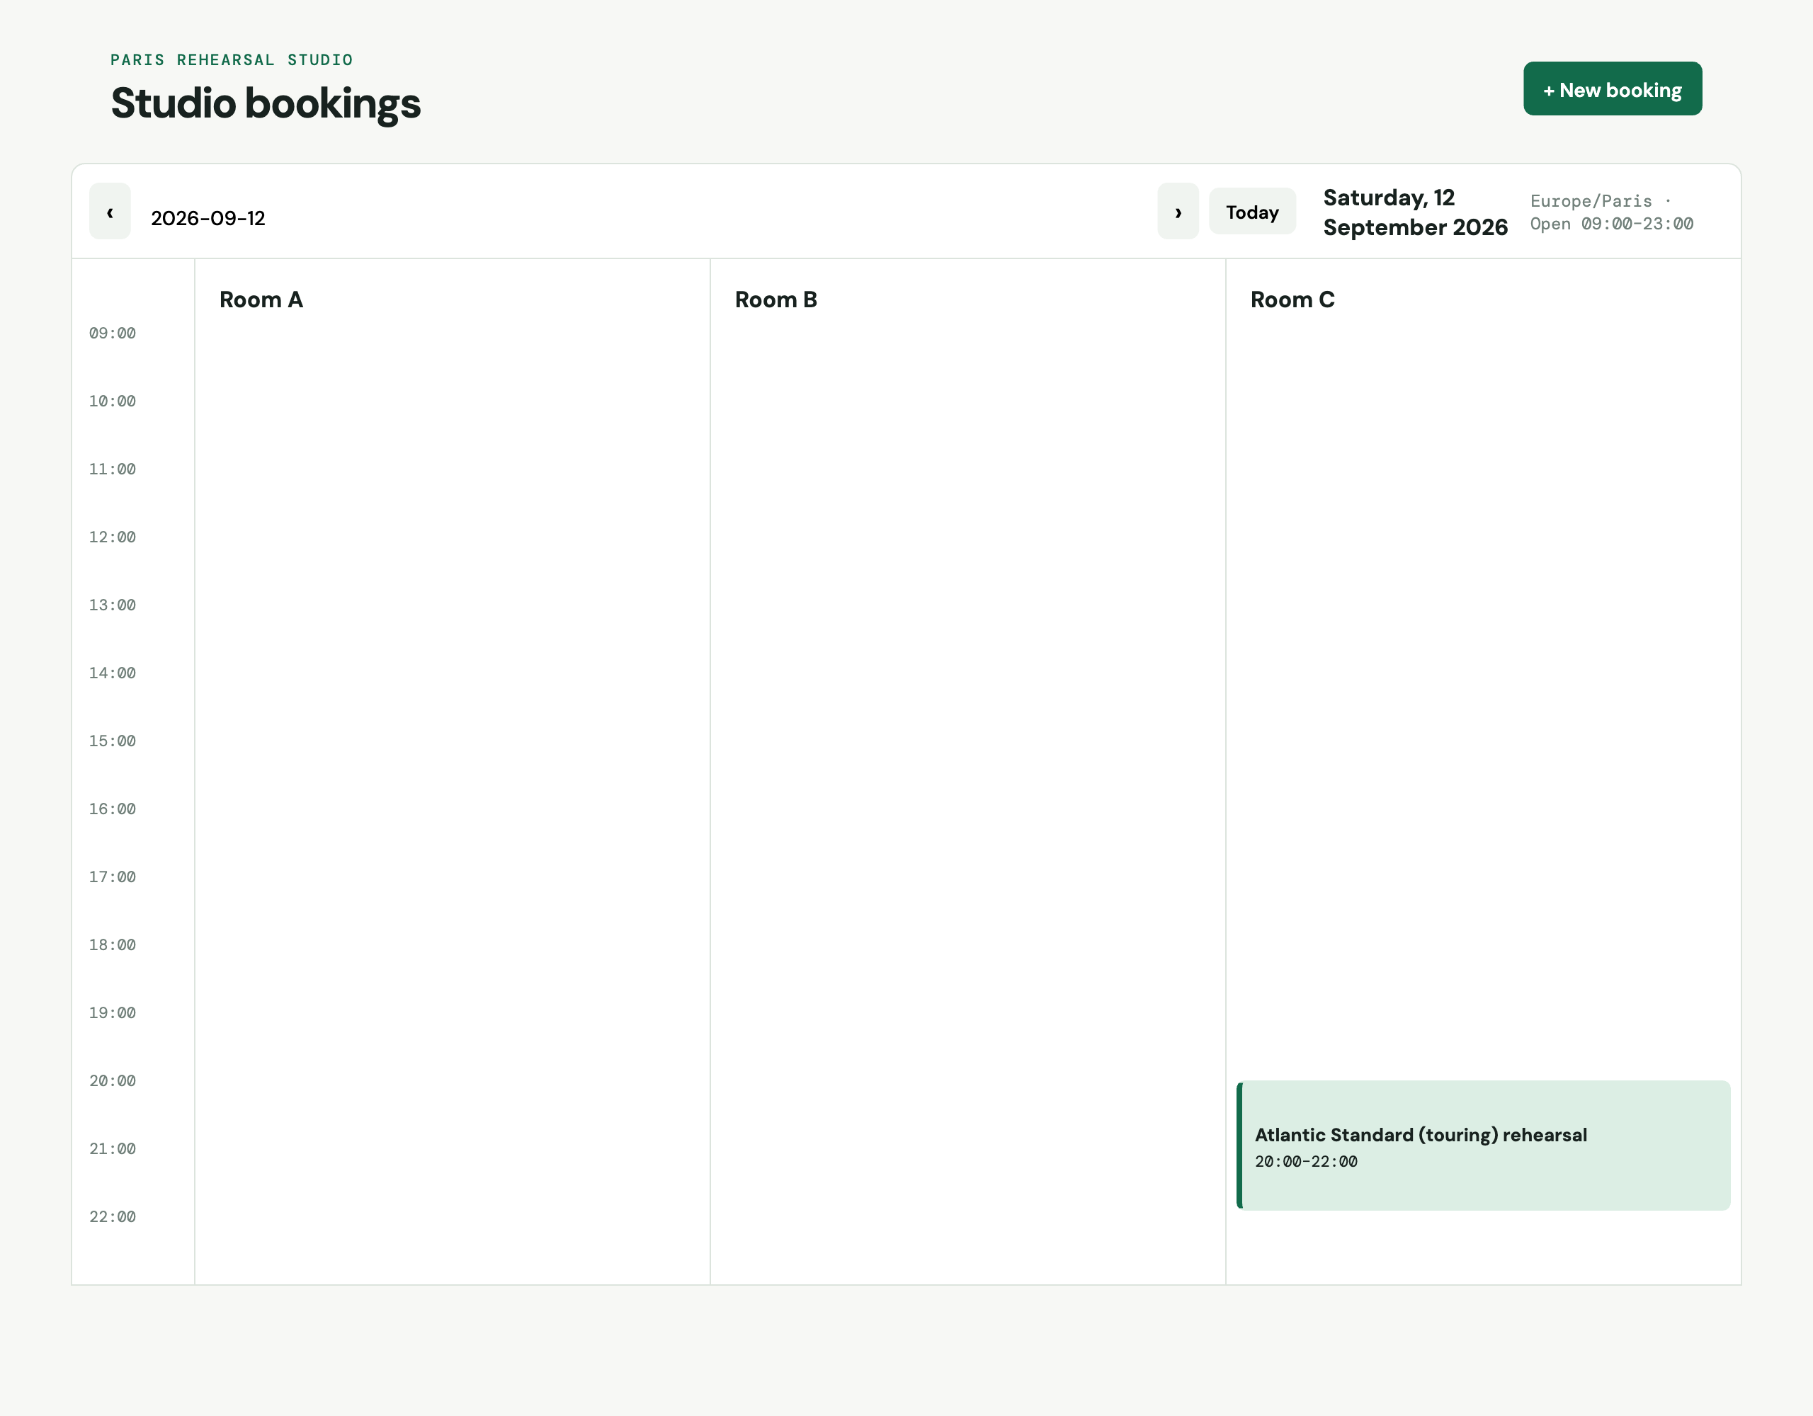Click the 12:00 time label
1813x1416 pixels.
[x=112, y=537]
